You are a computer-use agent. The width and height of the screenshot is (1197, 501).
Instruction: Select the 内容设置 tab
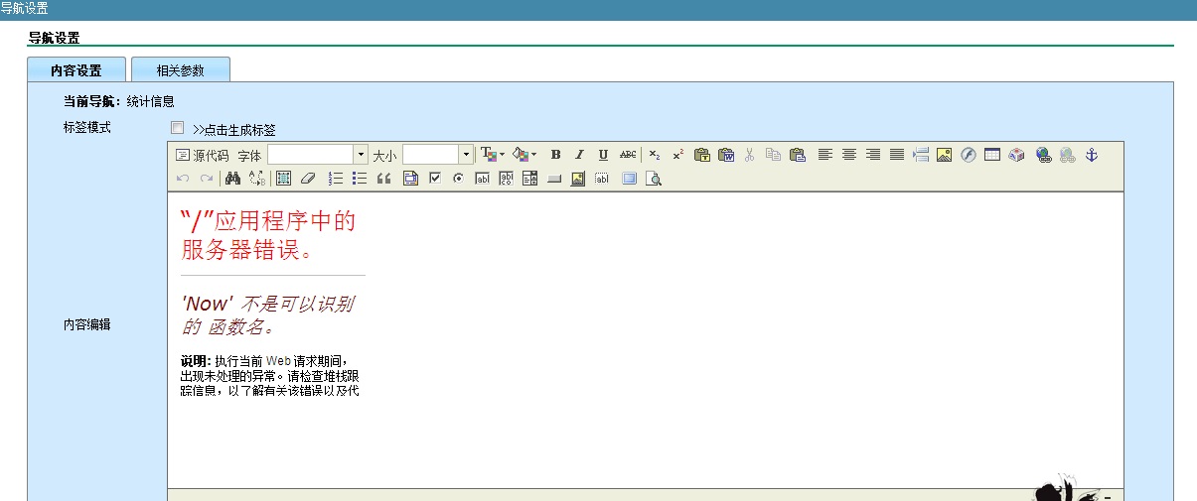(76, 70)
